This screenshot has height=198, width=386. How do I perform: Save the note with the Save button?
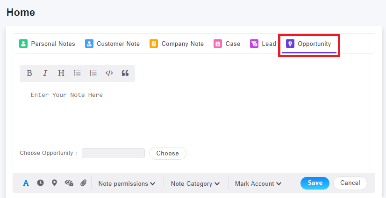315,183
